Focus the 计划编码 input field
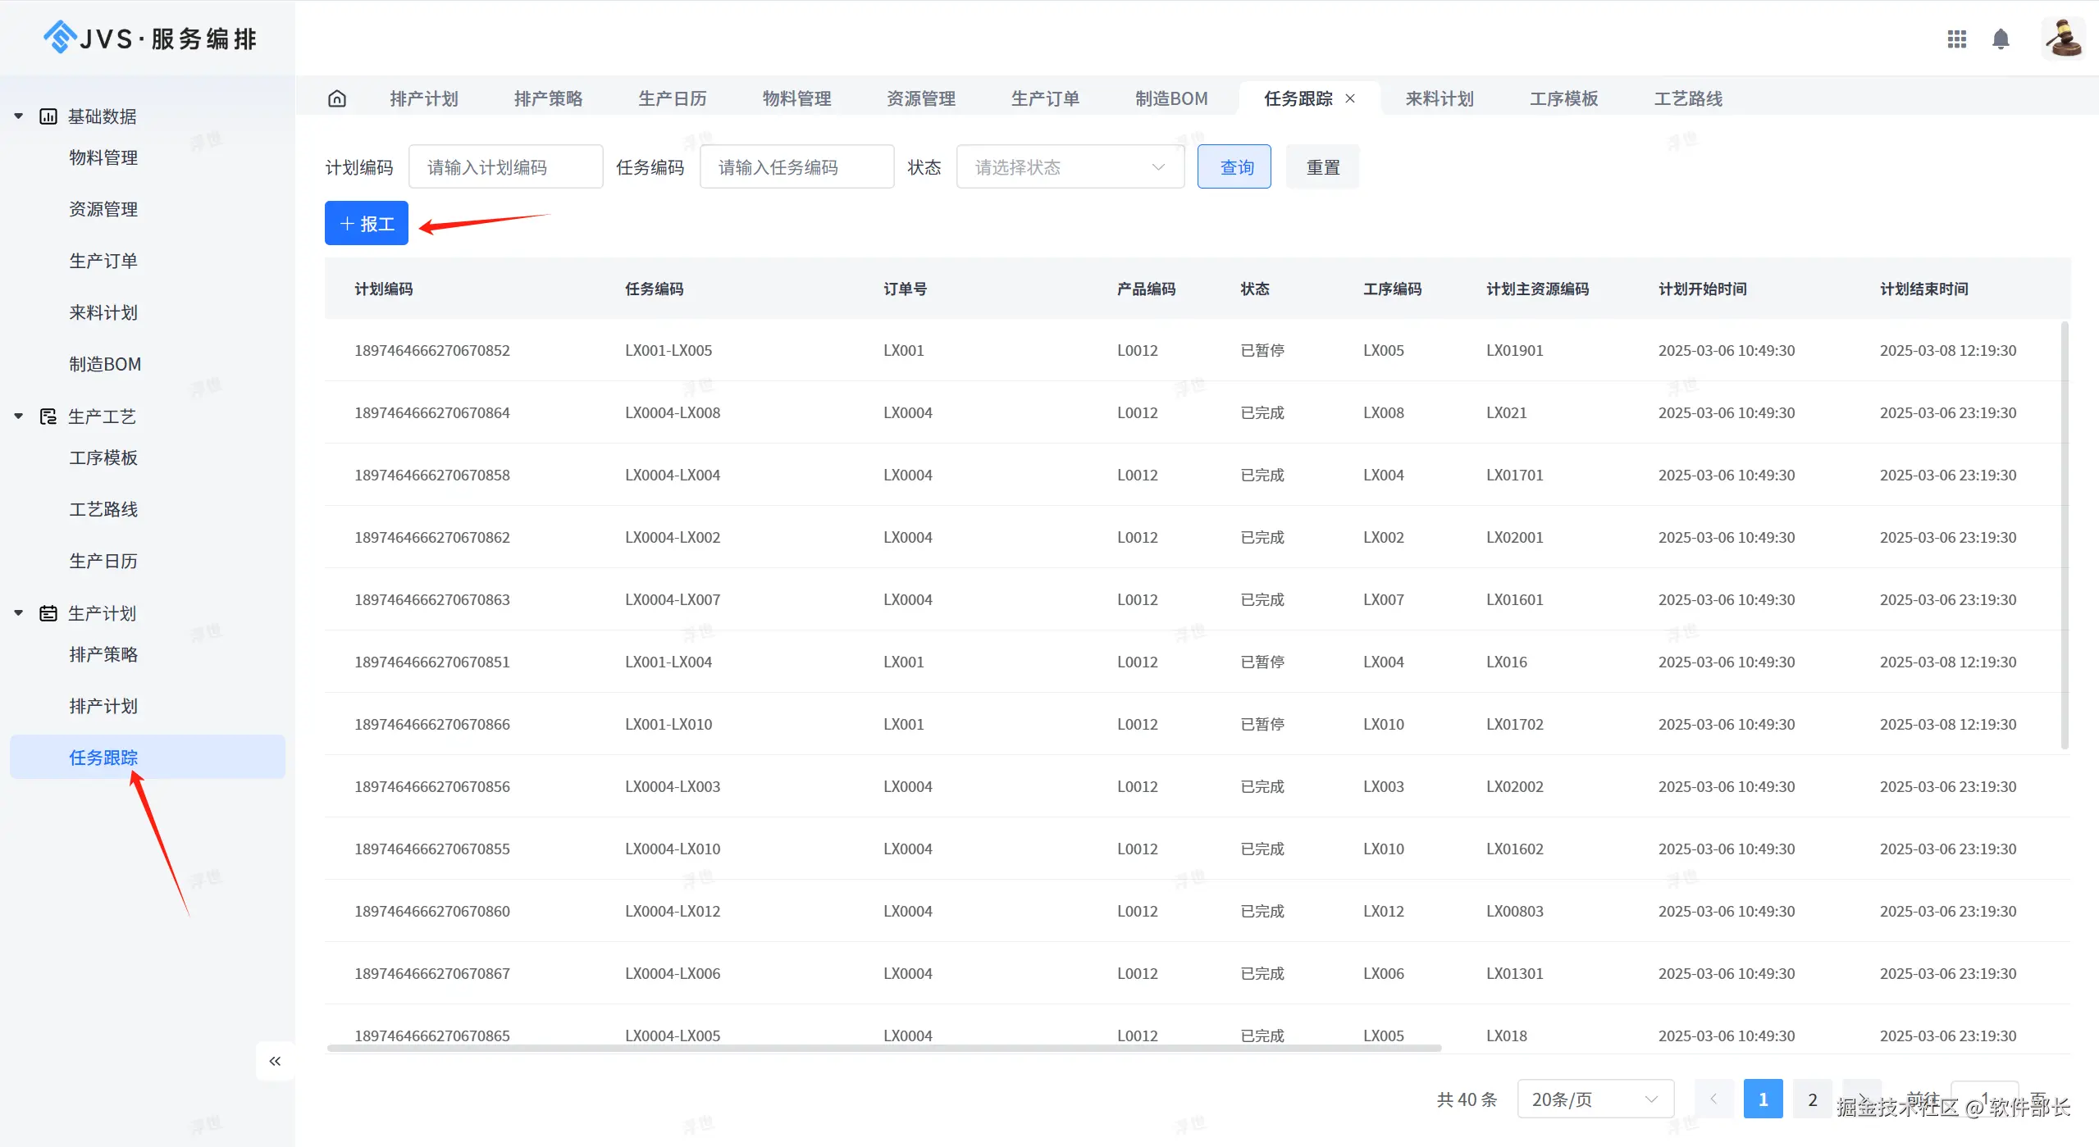Viewport: 2099px width, 1147px height. click(x=505, y=167)
